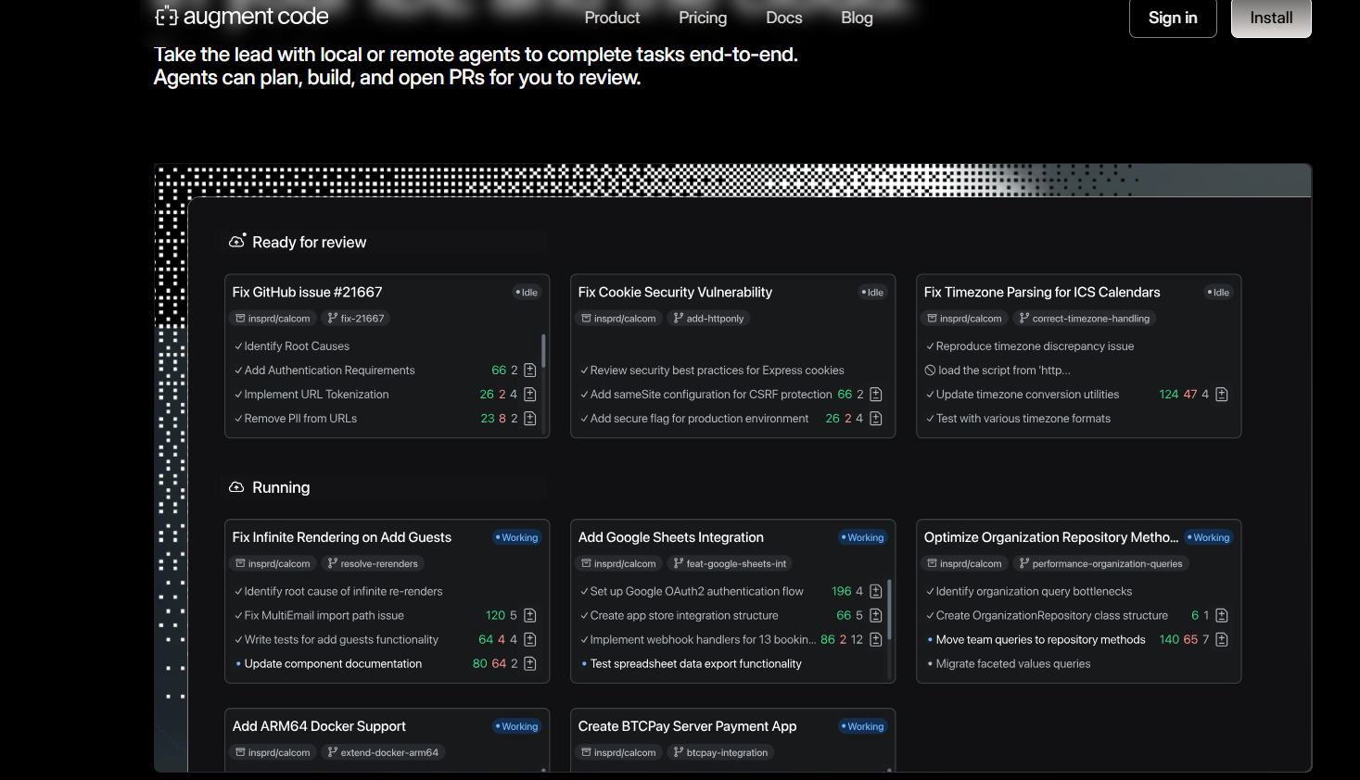Click checkmark for Identify Root Causes step

[238, 346]
